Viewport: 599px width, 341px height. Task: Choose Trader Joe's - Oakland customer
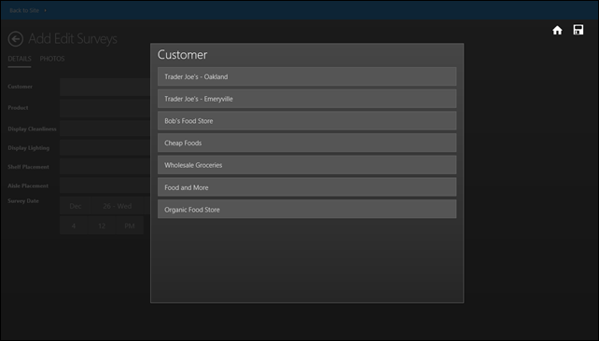(x=307, y=76)
